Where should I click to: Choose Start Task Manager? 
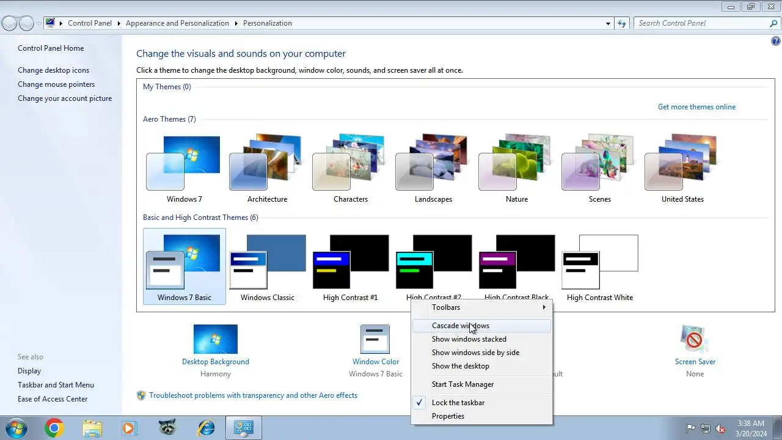482,384
